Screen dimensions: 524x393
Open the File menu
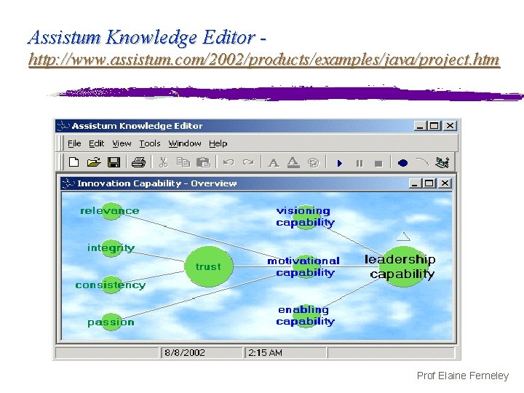[x=74, y=143]
